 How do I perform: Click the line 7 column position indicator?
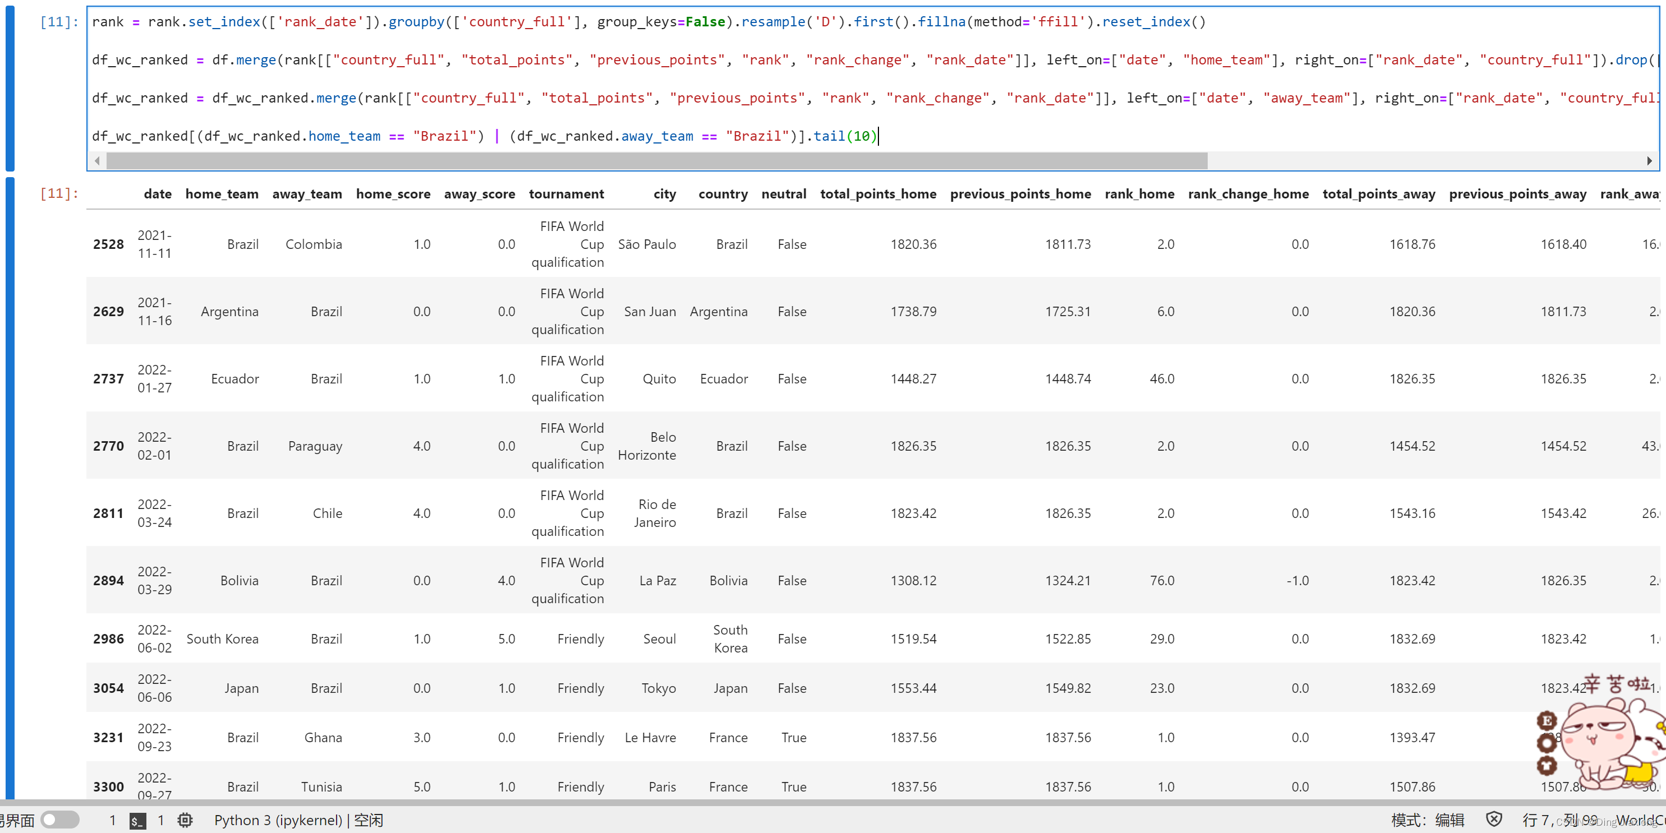(1560, 820)
